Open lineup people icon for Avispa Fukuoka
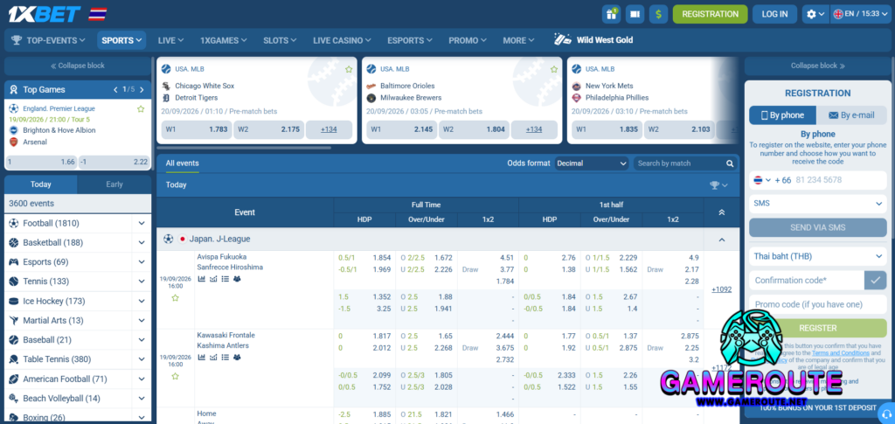 click(x=237, y=279)
